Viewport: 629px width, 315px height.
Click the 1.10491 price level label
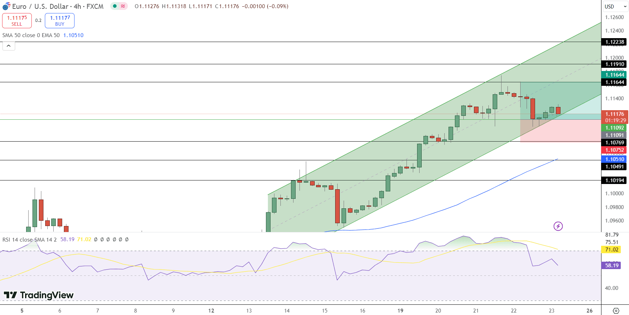click(614, 167)
